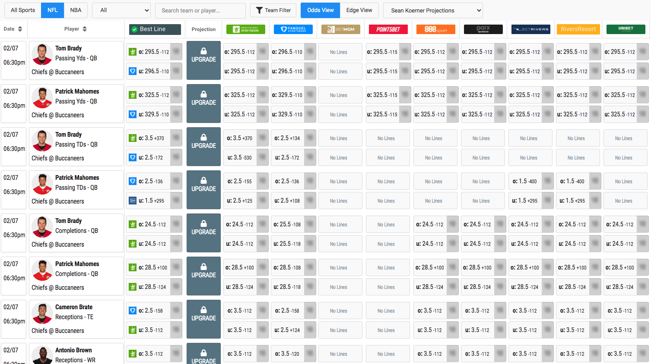Image resolution: width=651 pixels, height=364 pixels.
Task: Sort the table by Player column
Action: point(76,29)
